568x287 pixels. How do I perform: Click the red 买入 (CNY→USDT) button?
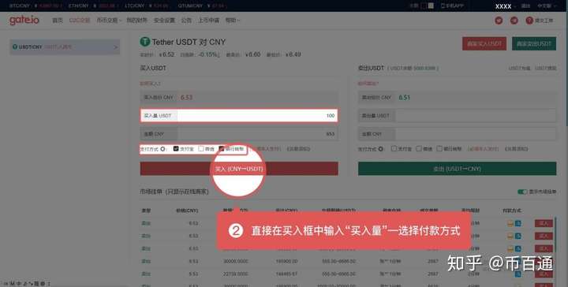coord(239,169)
